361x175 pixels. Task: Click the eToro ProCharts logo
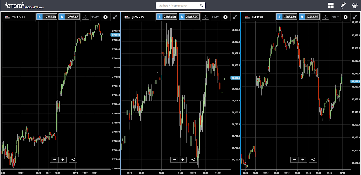[x=24, y=5]
